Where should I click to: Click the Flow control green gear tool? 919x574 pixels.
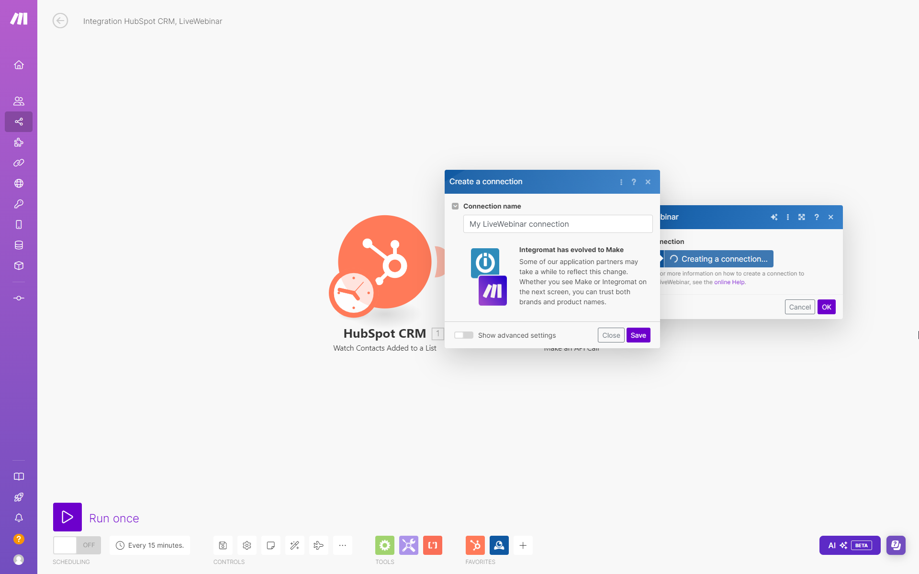(385, 545)
